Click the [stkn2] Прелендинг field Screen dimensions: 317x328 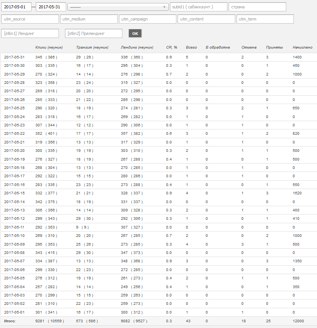(x=94, y=33)
